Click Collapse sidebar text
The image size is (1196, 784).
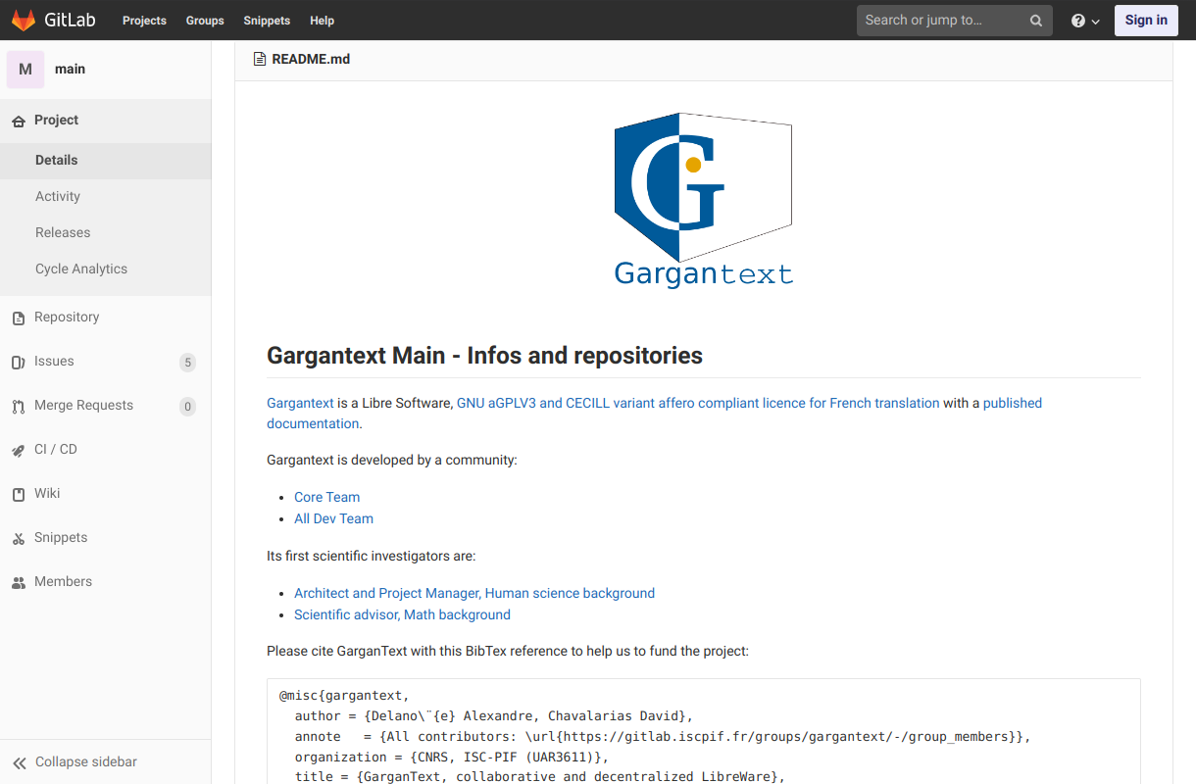click(x=86, y=762)
